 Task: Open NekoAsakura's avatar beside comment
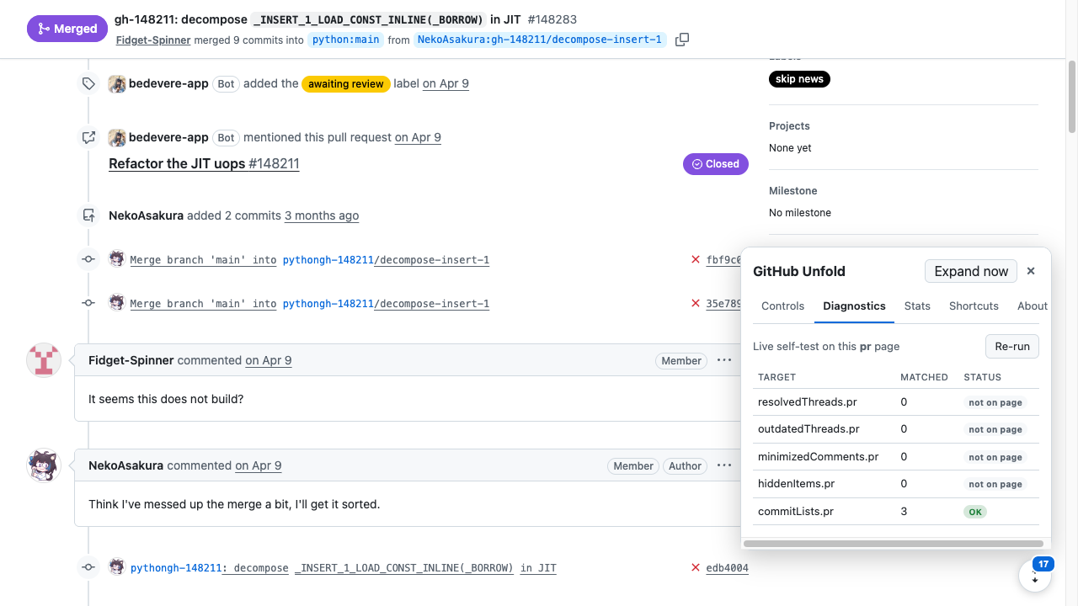(44, 465)
